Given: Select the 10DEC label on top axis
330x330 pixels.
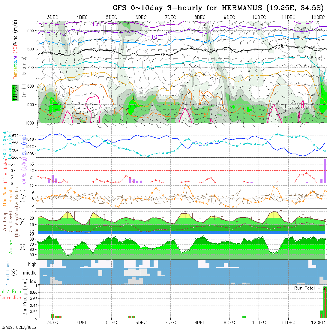Looking at the screenshot, I should (x=259, y=17).
